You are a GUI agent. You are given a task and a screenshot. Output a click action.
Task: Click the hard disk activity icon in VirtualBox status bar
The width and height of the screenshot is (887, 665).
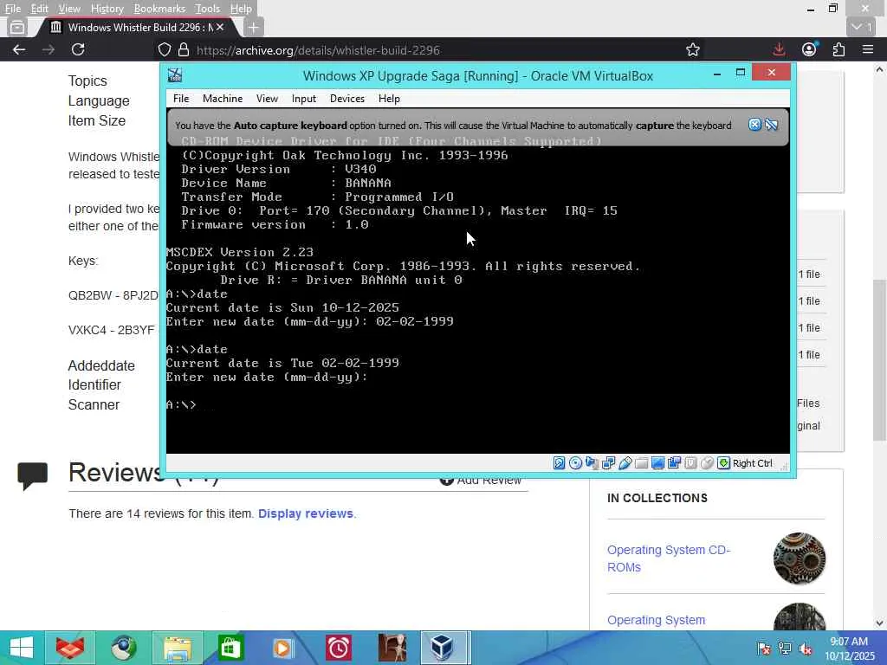(x=559, y=463)
